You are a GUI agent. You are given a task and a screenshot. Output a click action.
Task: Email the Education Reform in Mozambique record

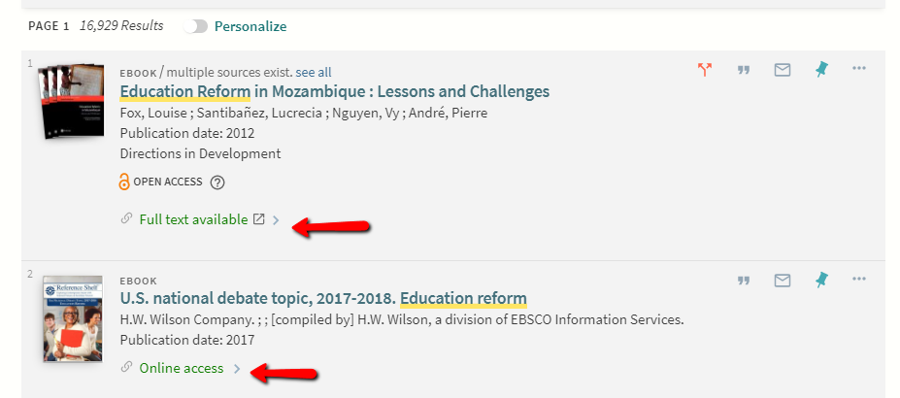tap(783, 70)
